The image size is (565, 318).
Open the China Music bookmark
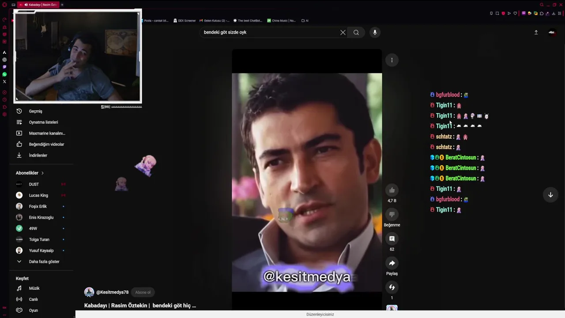click(282, 21)
